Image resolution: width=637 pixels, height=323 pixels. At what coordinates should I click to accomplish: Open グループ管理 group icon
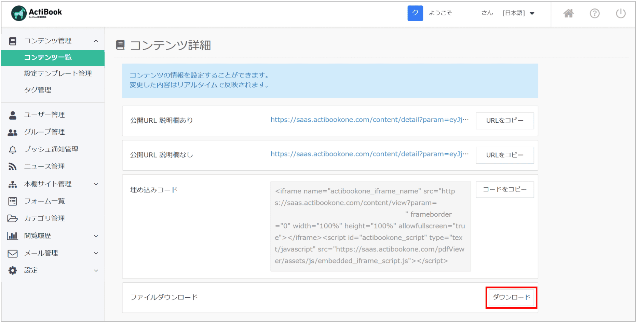13,132
